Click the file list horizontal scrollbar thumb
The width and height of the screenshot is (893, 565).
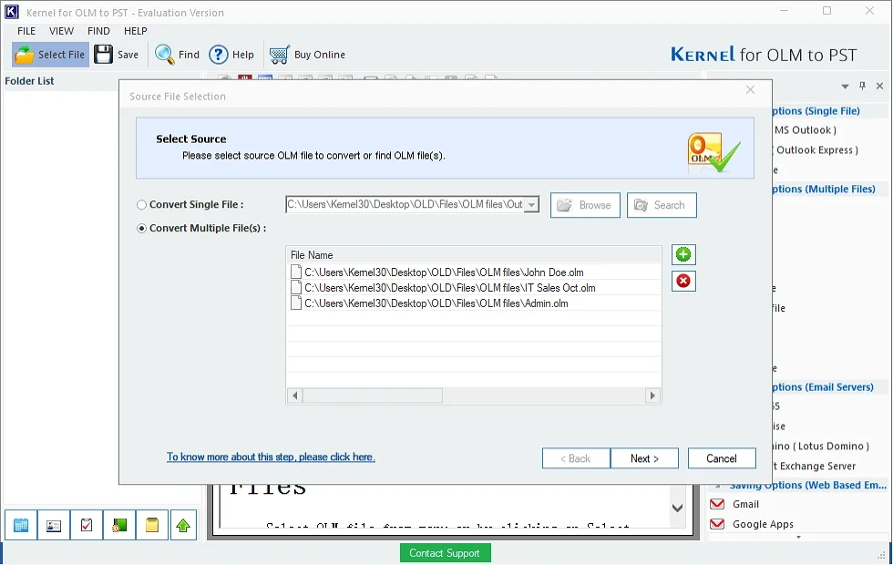(x=373, y=395)
